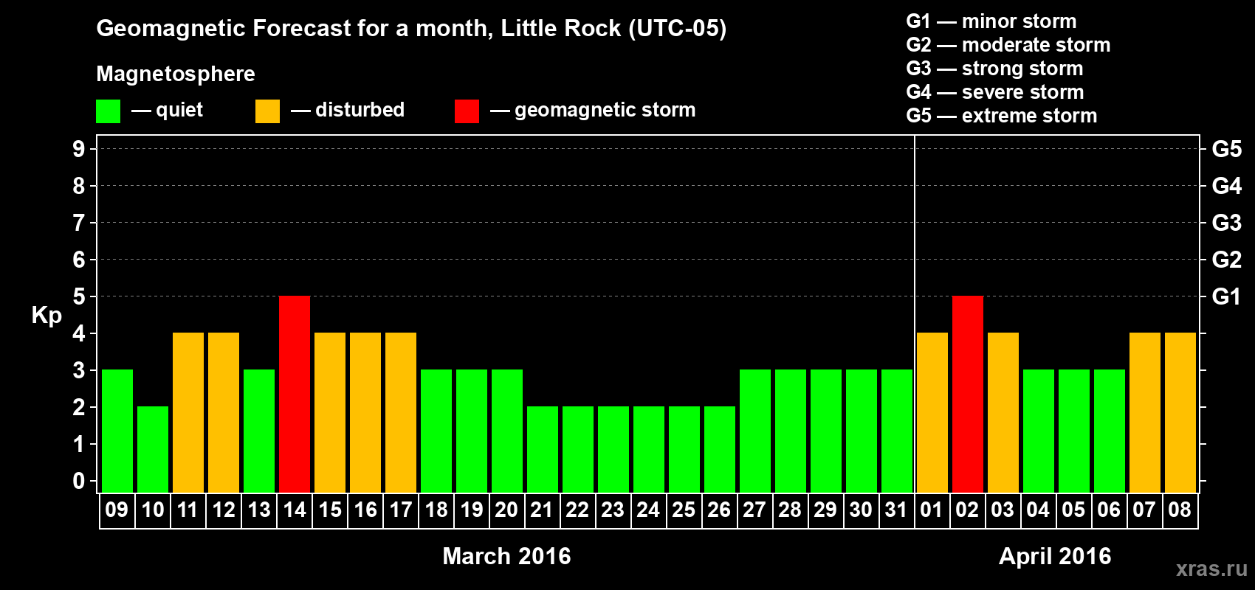Click the green bar for March 18
The height and width of the screenshot is (590, 1255).
pos(436,431)
